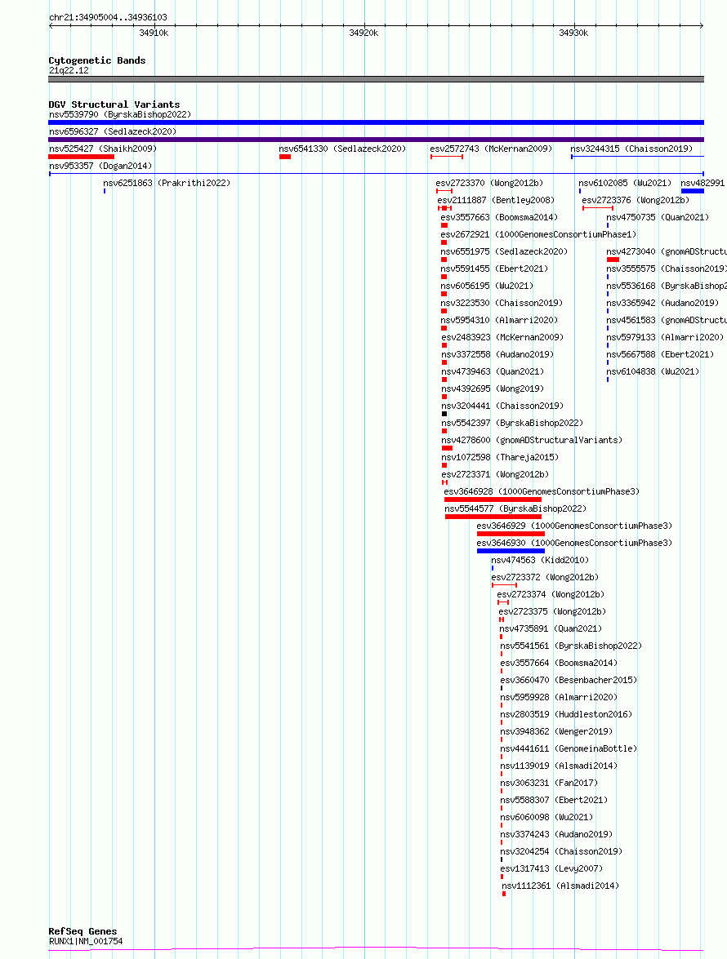The height and width of the screenshot is (959, 727).
Task: Click the nsv5591455 (Ebert2021) label
Action: pyautogui.click(x=494, y=269)
